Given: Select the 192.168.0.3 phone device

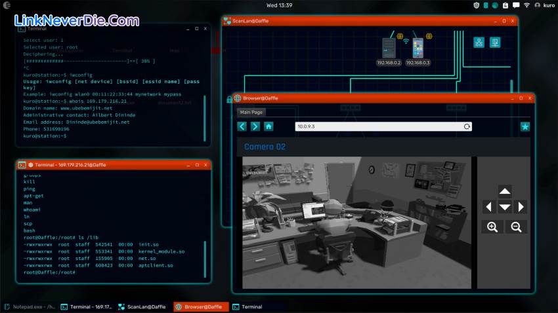Looking at the screenshot, I should [x=418, y=48].
